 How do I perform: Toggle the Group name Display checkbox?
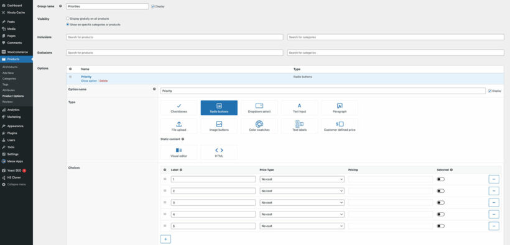(x=153, y=6)
